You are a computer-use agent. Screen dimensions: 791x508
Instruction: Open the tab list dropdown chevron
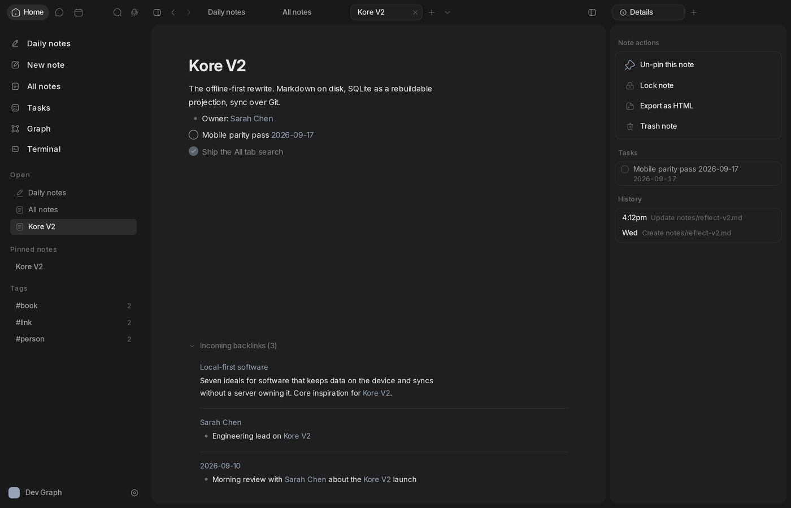(x=447, y=12)
